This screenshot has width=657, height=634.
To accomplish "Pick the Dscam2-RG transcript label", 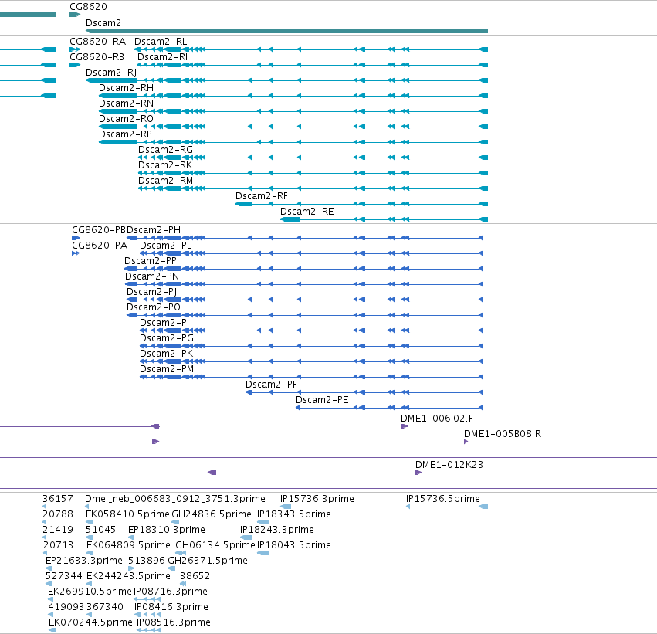I will (x=165, y=150).
